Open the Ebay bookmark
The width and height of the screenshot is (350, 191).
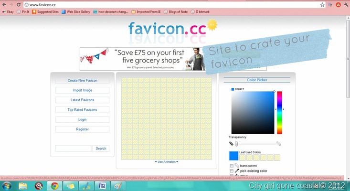[x=8, y=11]
